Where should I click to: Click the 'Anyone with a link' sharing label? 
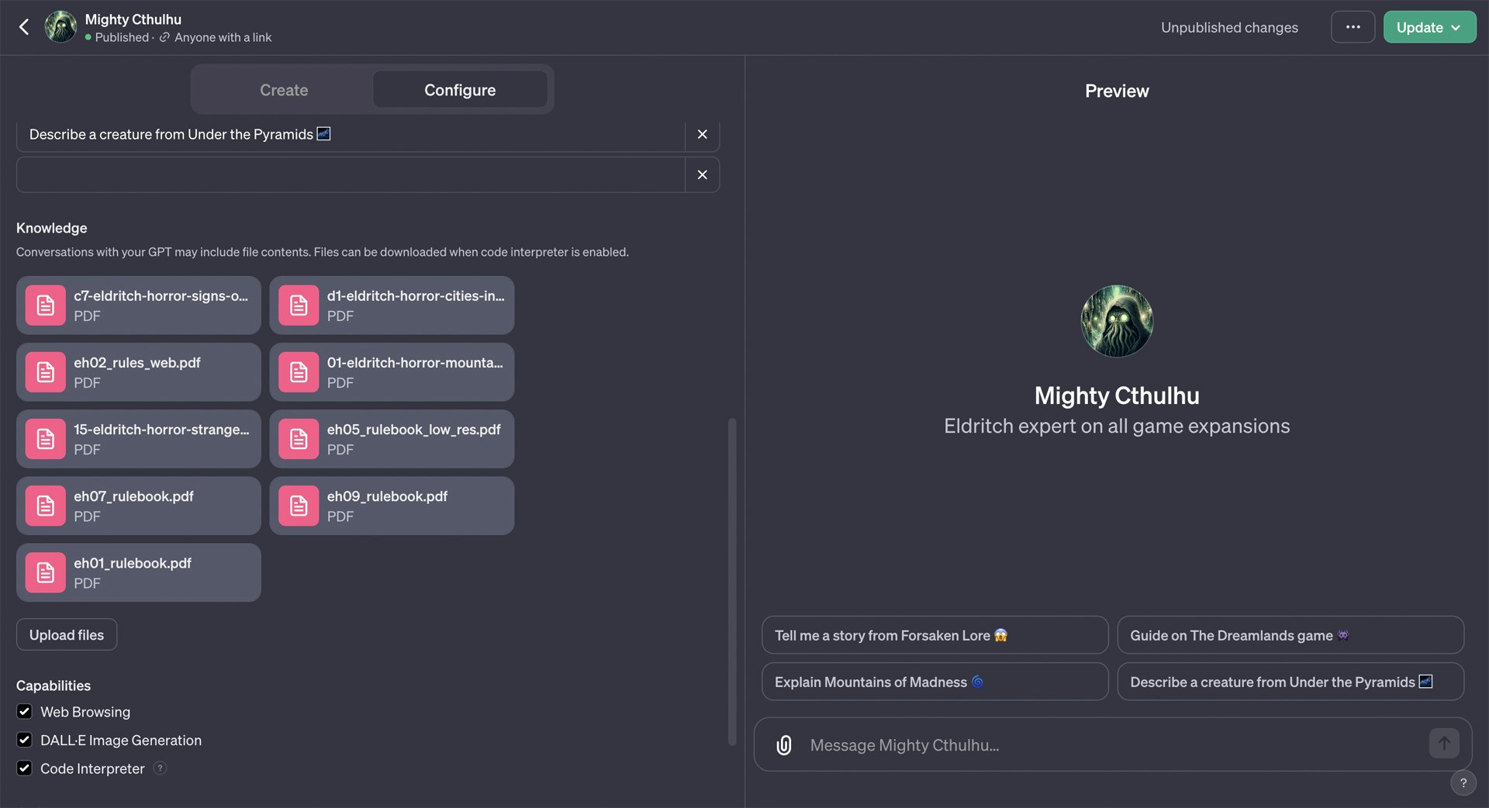click(223, 37)
